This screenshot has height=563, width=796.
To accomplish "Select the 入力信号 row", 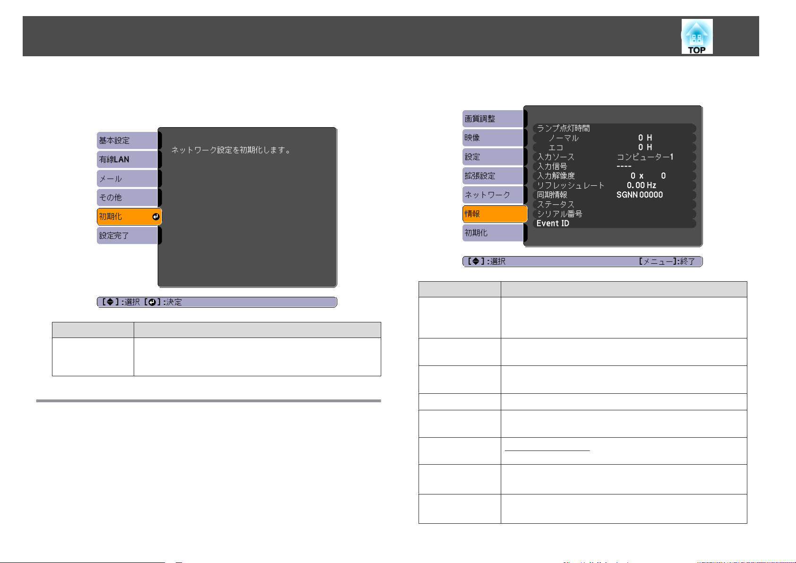I will pos(615,166).
